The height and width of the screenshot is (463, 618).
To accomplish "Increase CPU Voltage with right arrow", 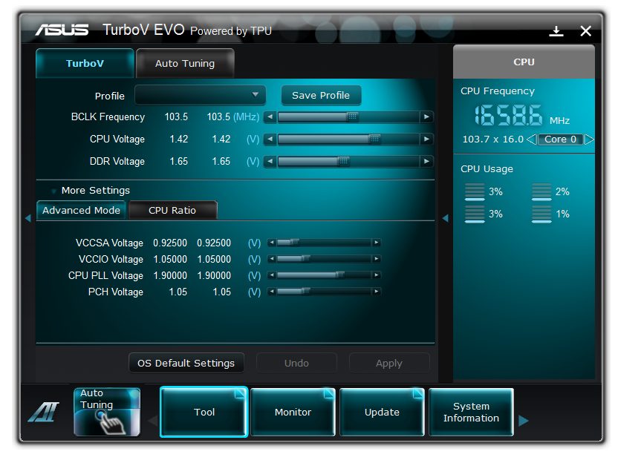I will point(426,139).
